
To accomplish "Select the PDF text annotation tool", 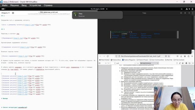I will 177,63.
